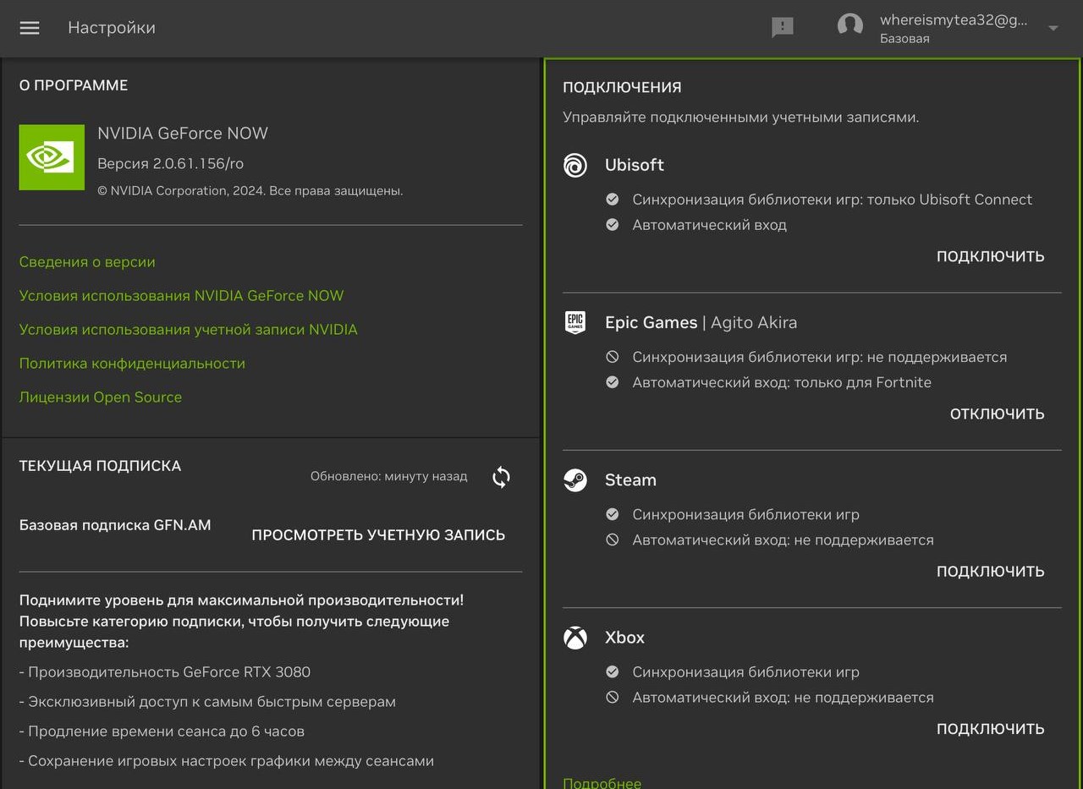Open NVIDIA GeForce NOW terms of use

click(181, 296)
